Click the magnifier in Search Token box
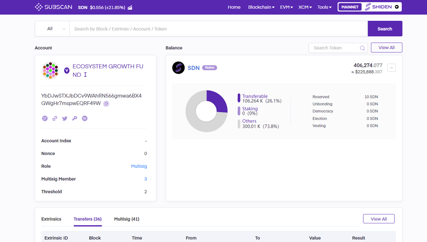The width and height of the screenshot is (427, 242). [x=363, y=48]
